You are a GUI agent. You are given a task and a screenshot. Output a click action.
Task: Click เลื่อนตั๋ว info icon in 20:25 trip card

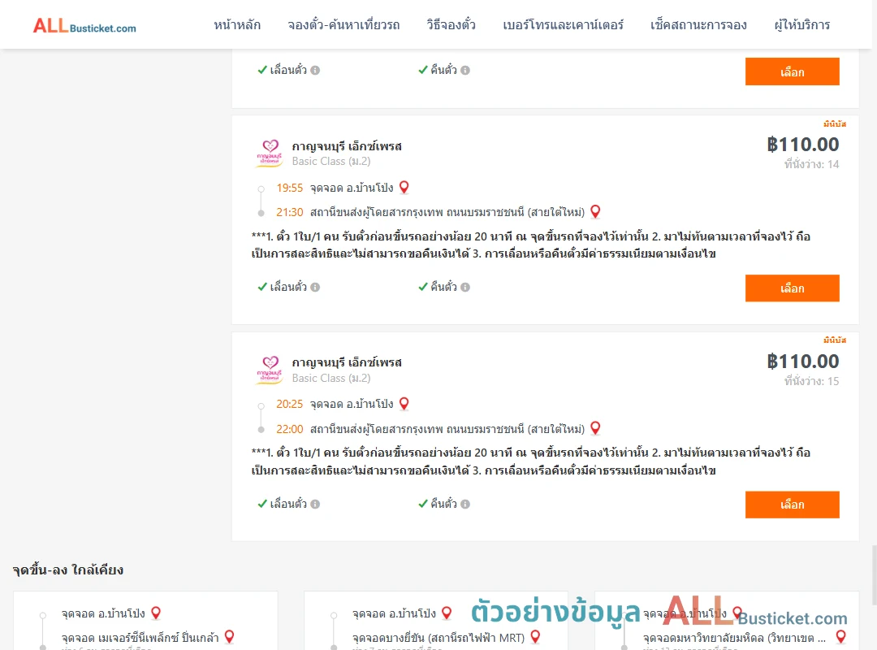pos(315,504)
